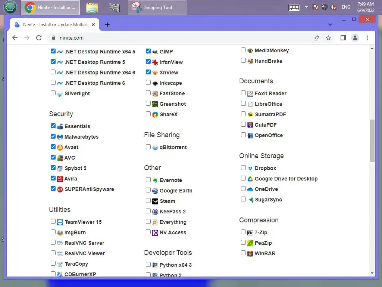Viewport: 382px width, 287px height.
Task: Click the TeamViewer 15 icon
Action: tap(60, 222)
